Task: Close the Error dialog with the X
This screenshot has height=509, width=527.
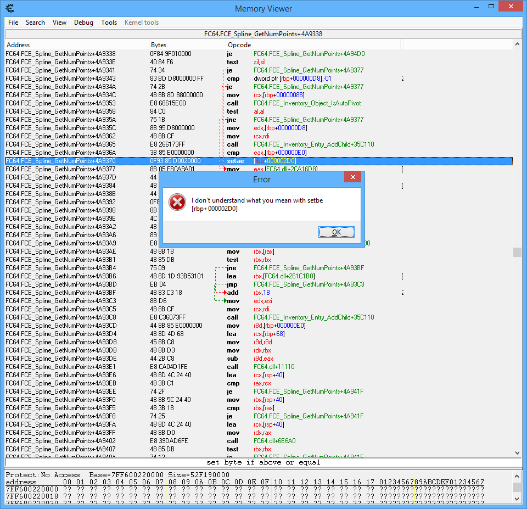Action: click(x=352, y=177)
